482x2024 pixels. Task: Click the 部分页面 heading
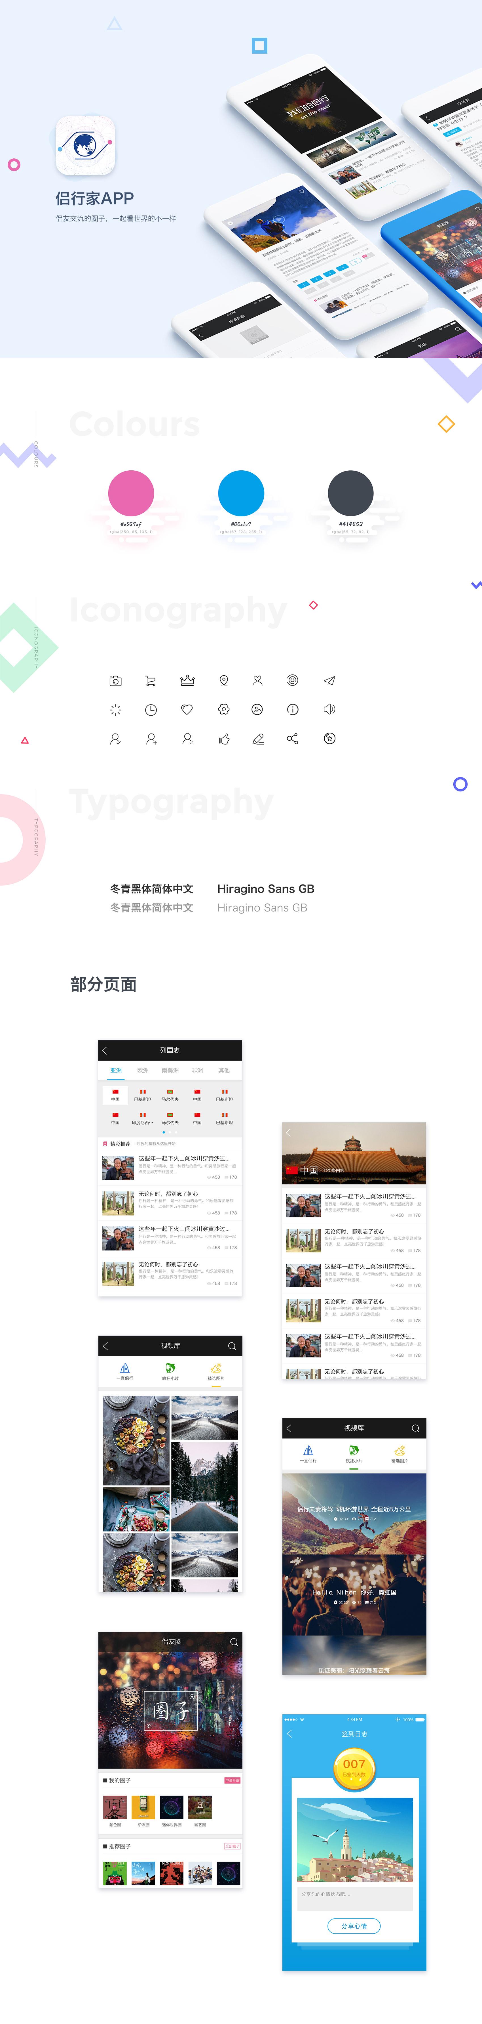click(x=103, y=984)
